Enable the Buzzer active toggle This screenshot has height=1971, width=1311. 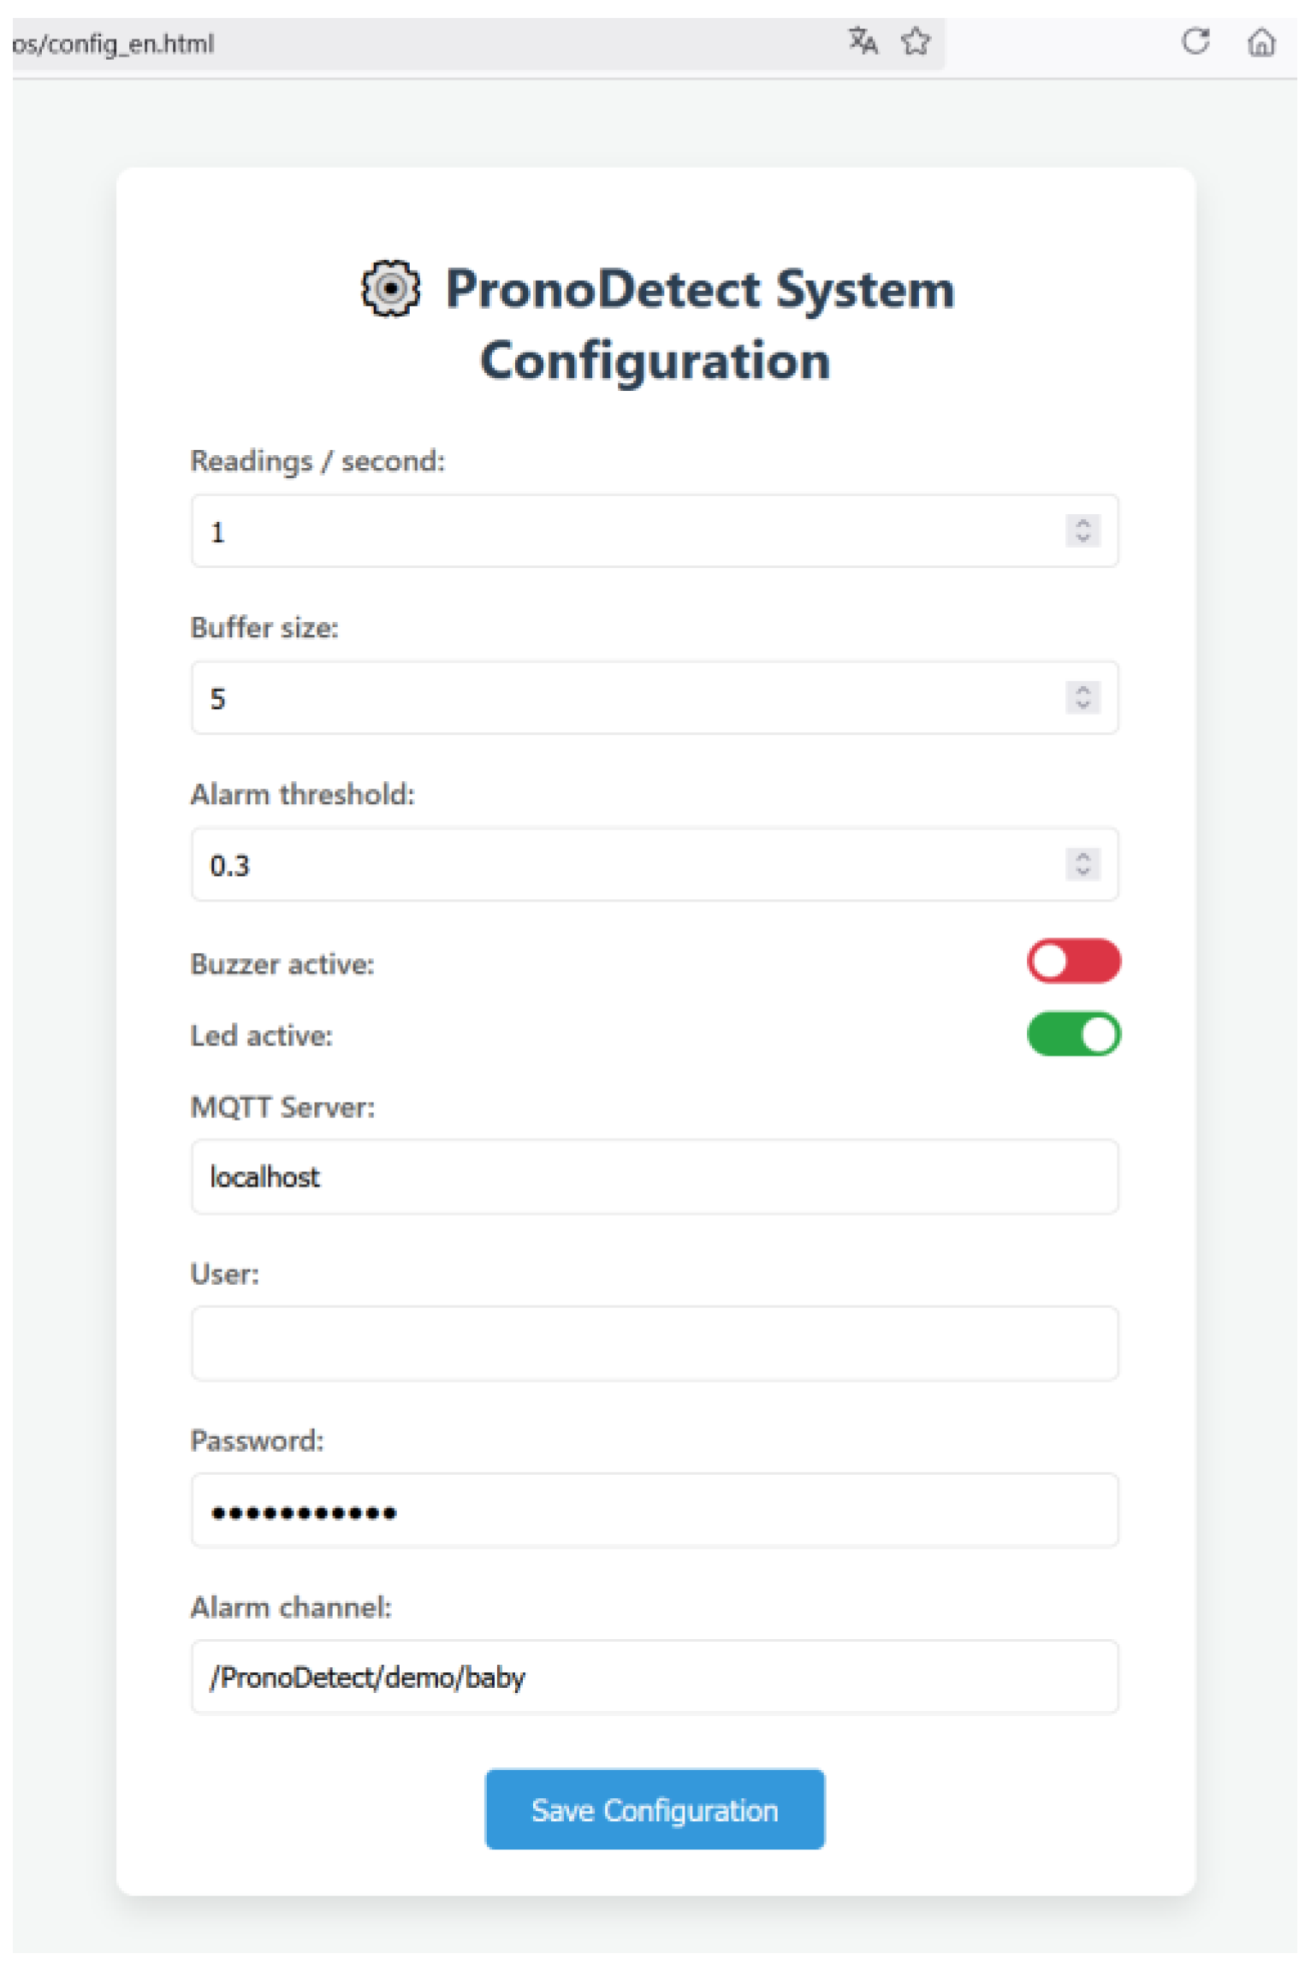point(1074,962)
